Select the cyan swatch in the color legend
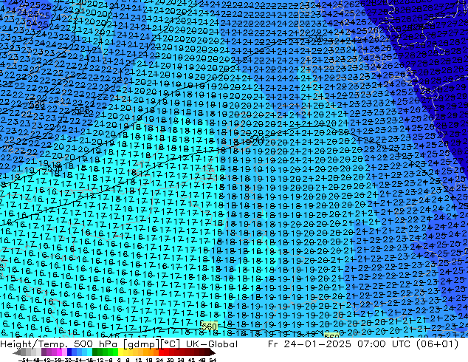Image resolution: width=468 pixels, height=362 pixels. click(x=89, y=352)
